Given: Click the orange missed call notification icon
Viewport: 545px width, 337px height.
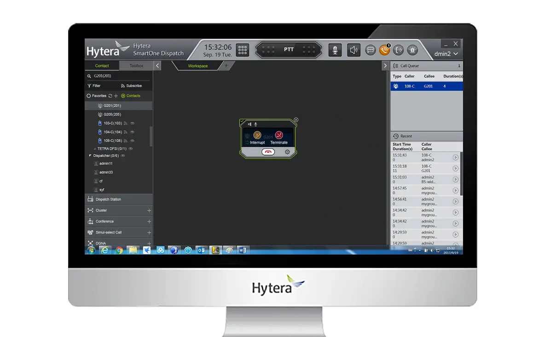Looking at the screenshot, I should click(384, 50).
